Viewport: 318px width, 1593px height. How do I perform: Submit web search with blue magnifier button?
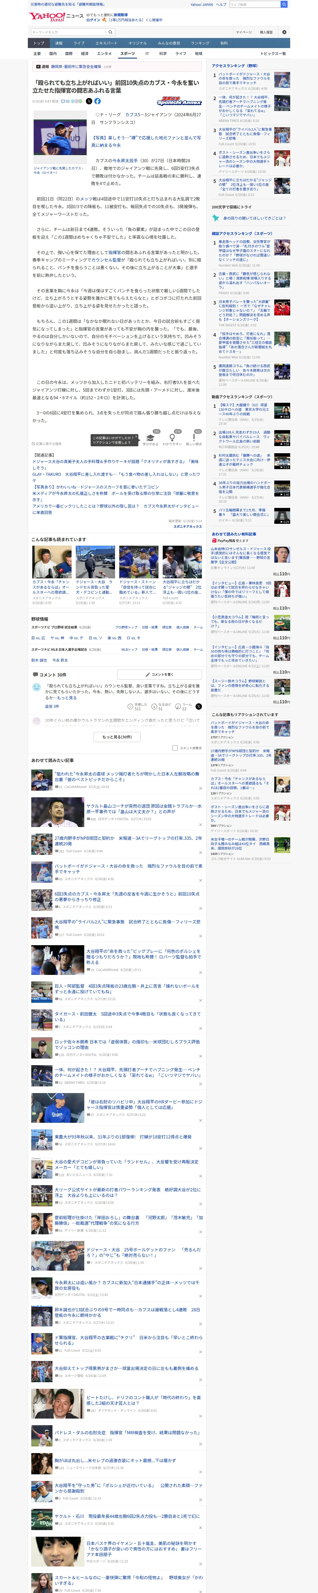click(x=284, y=4)
